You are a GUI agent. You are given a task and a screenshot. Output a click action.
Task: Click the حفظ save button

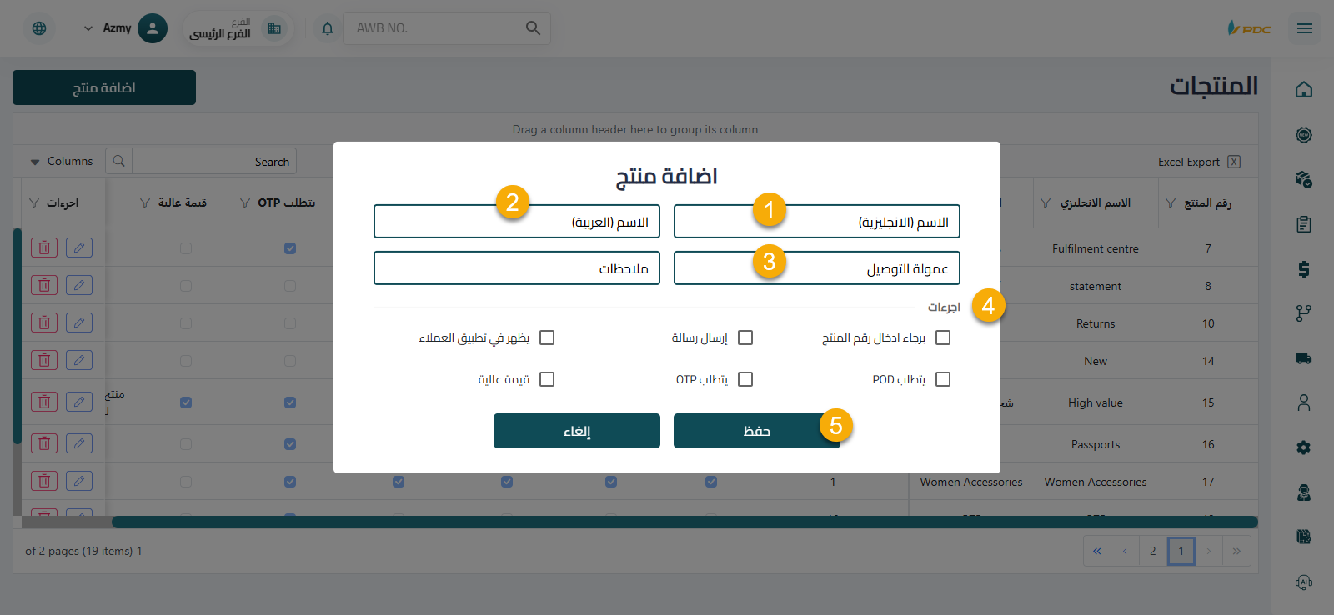(755, 430)
